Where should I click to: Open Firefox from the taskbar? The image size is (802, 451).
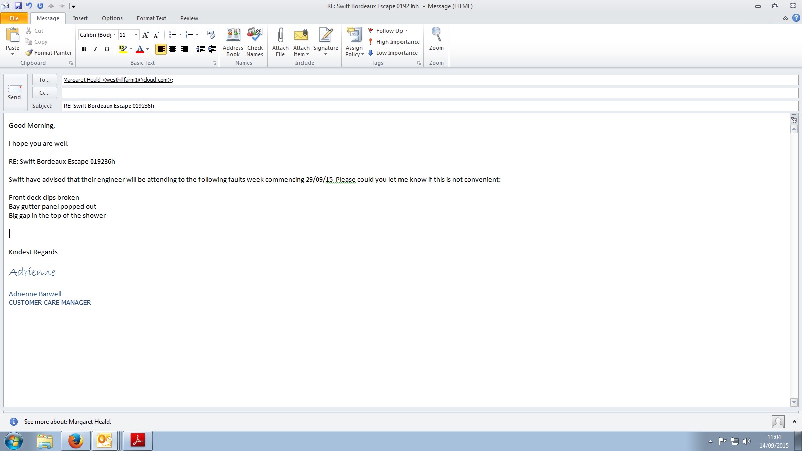(x=76, y=441)
